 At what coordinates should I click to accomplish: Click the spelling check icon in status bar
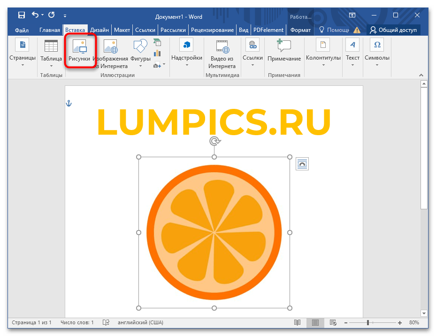coord(106,323)
